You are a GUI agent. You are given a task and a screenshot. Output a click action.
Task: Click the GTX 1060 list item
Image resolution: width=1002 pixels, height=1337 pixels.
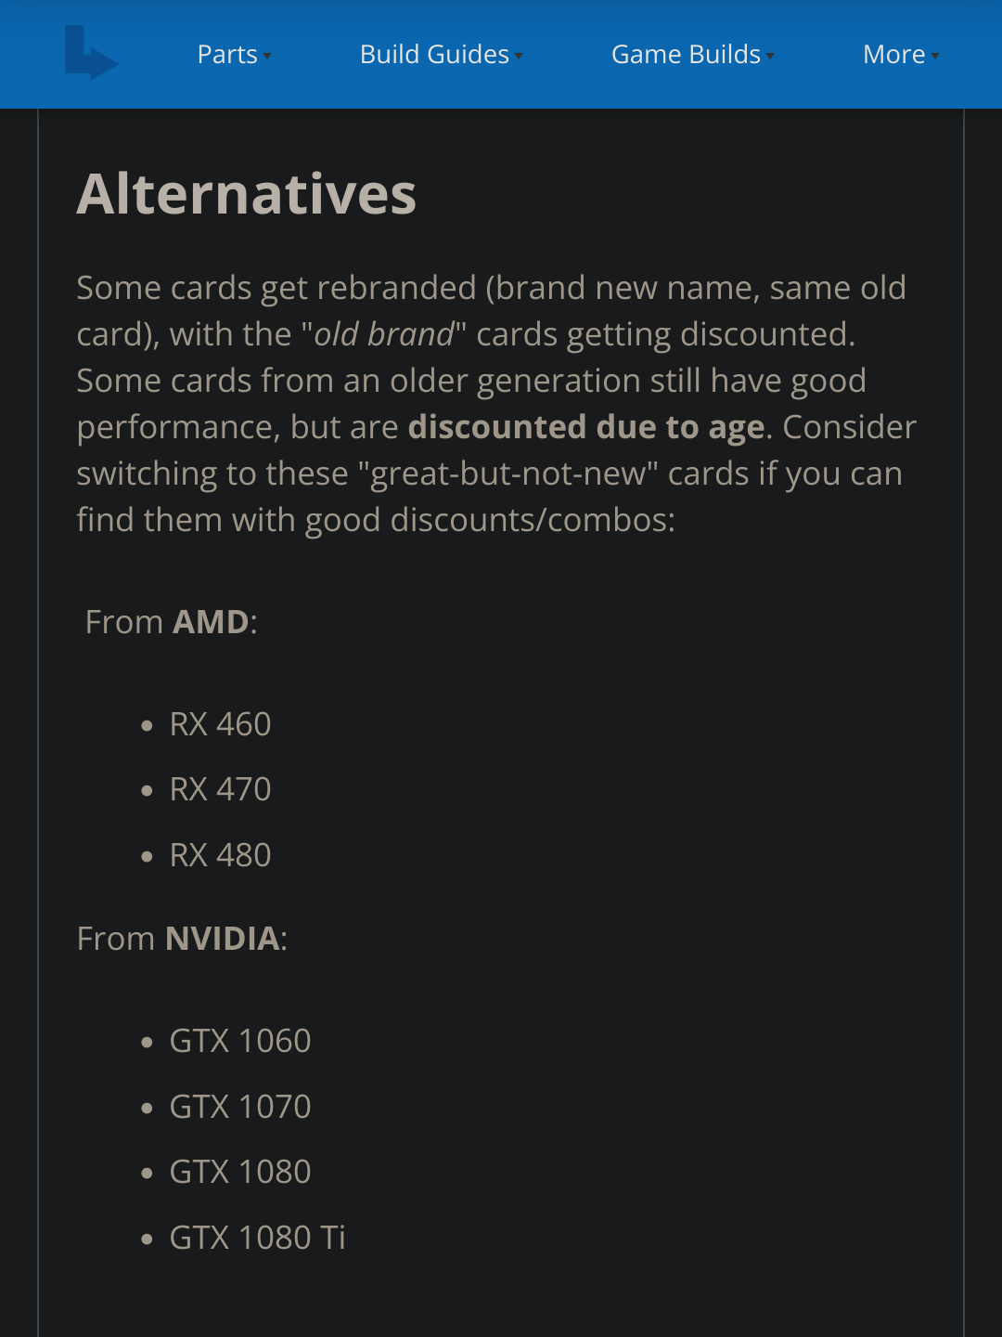pyautogui.click(x=239, y=1041)
